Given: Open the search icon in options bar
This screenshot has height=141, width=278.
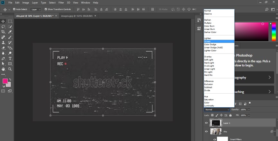Looking at the screenshot, I should click(267, 9).
